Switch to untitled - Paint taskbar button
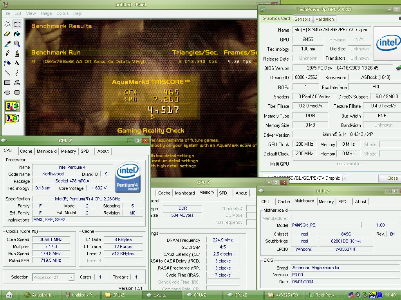 point(81,295)
